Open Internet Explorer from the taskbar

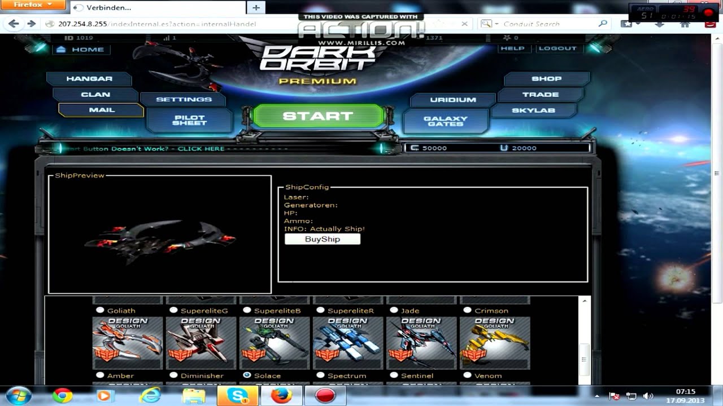tap(150, 395)
